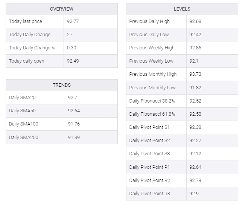Select the Previous Monthly Low value 91.82
The width and height of the screenshot is (243, 205).
tap(195, 88)
